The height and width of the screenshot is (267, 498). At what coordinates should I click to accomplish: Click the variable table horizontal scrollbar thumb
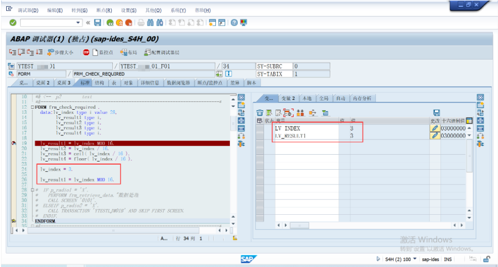coord(299,225)
